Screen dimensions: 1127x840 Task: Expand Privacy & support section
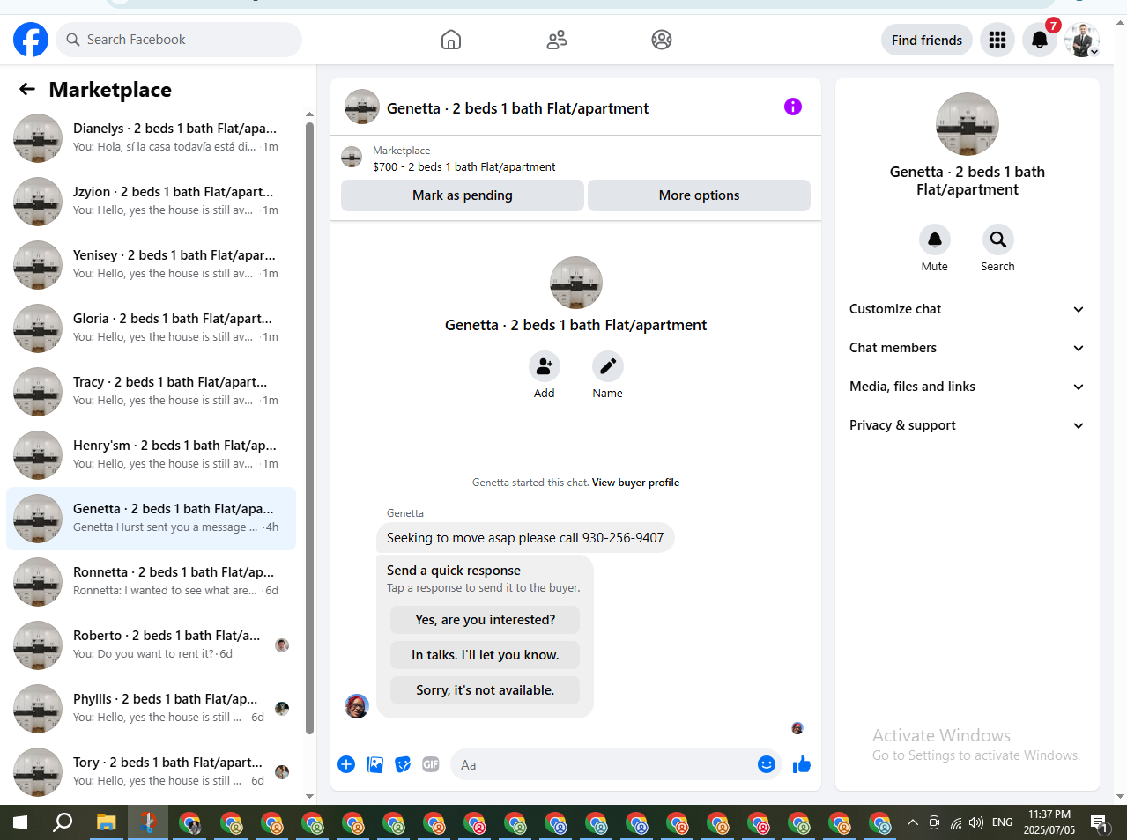(x=967, y=425)
